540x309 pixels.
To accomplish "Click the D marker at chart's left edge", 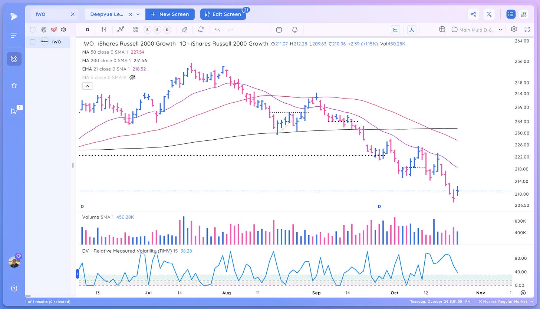I will click(x=82, y=206).
